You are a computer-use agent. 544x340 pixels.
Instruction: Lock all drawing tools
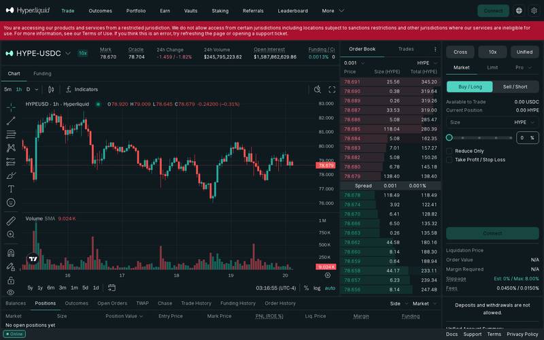11,280
